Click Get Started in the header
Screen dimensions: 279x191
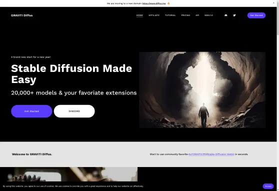[256, 15]
